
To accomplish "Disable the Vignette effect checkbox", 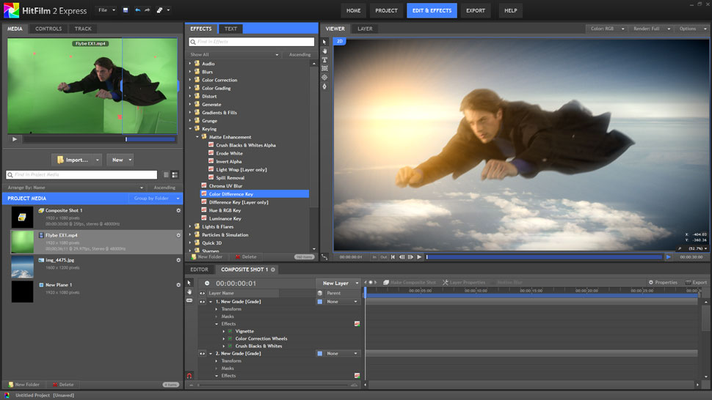I will click(x=230, y=331).
